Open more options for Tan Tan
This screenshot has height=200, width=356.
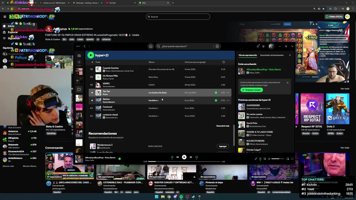coord(228,93)
